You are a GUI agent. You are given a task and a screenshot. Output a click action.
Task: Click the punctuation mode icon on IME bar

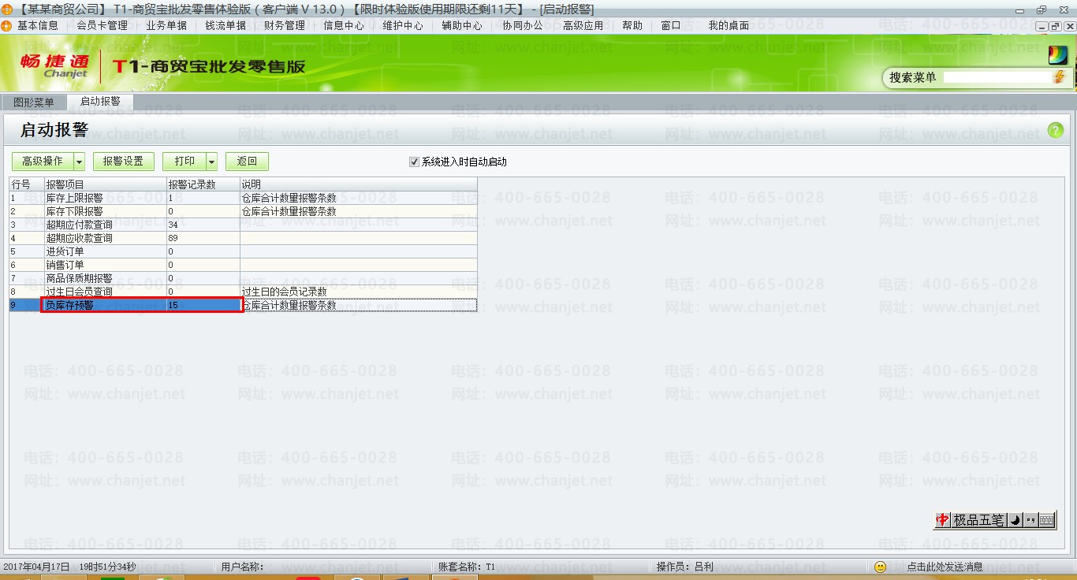click(x=1030, y=520)
